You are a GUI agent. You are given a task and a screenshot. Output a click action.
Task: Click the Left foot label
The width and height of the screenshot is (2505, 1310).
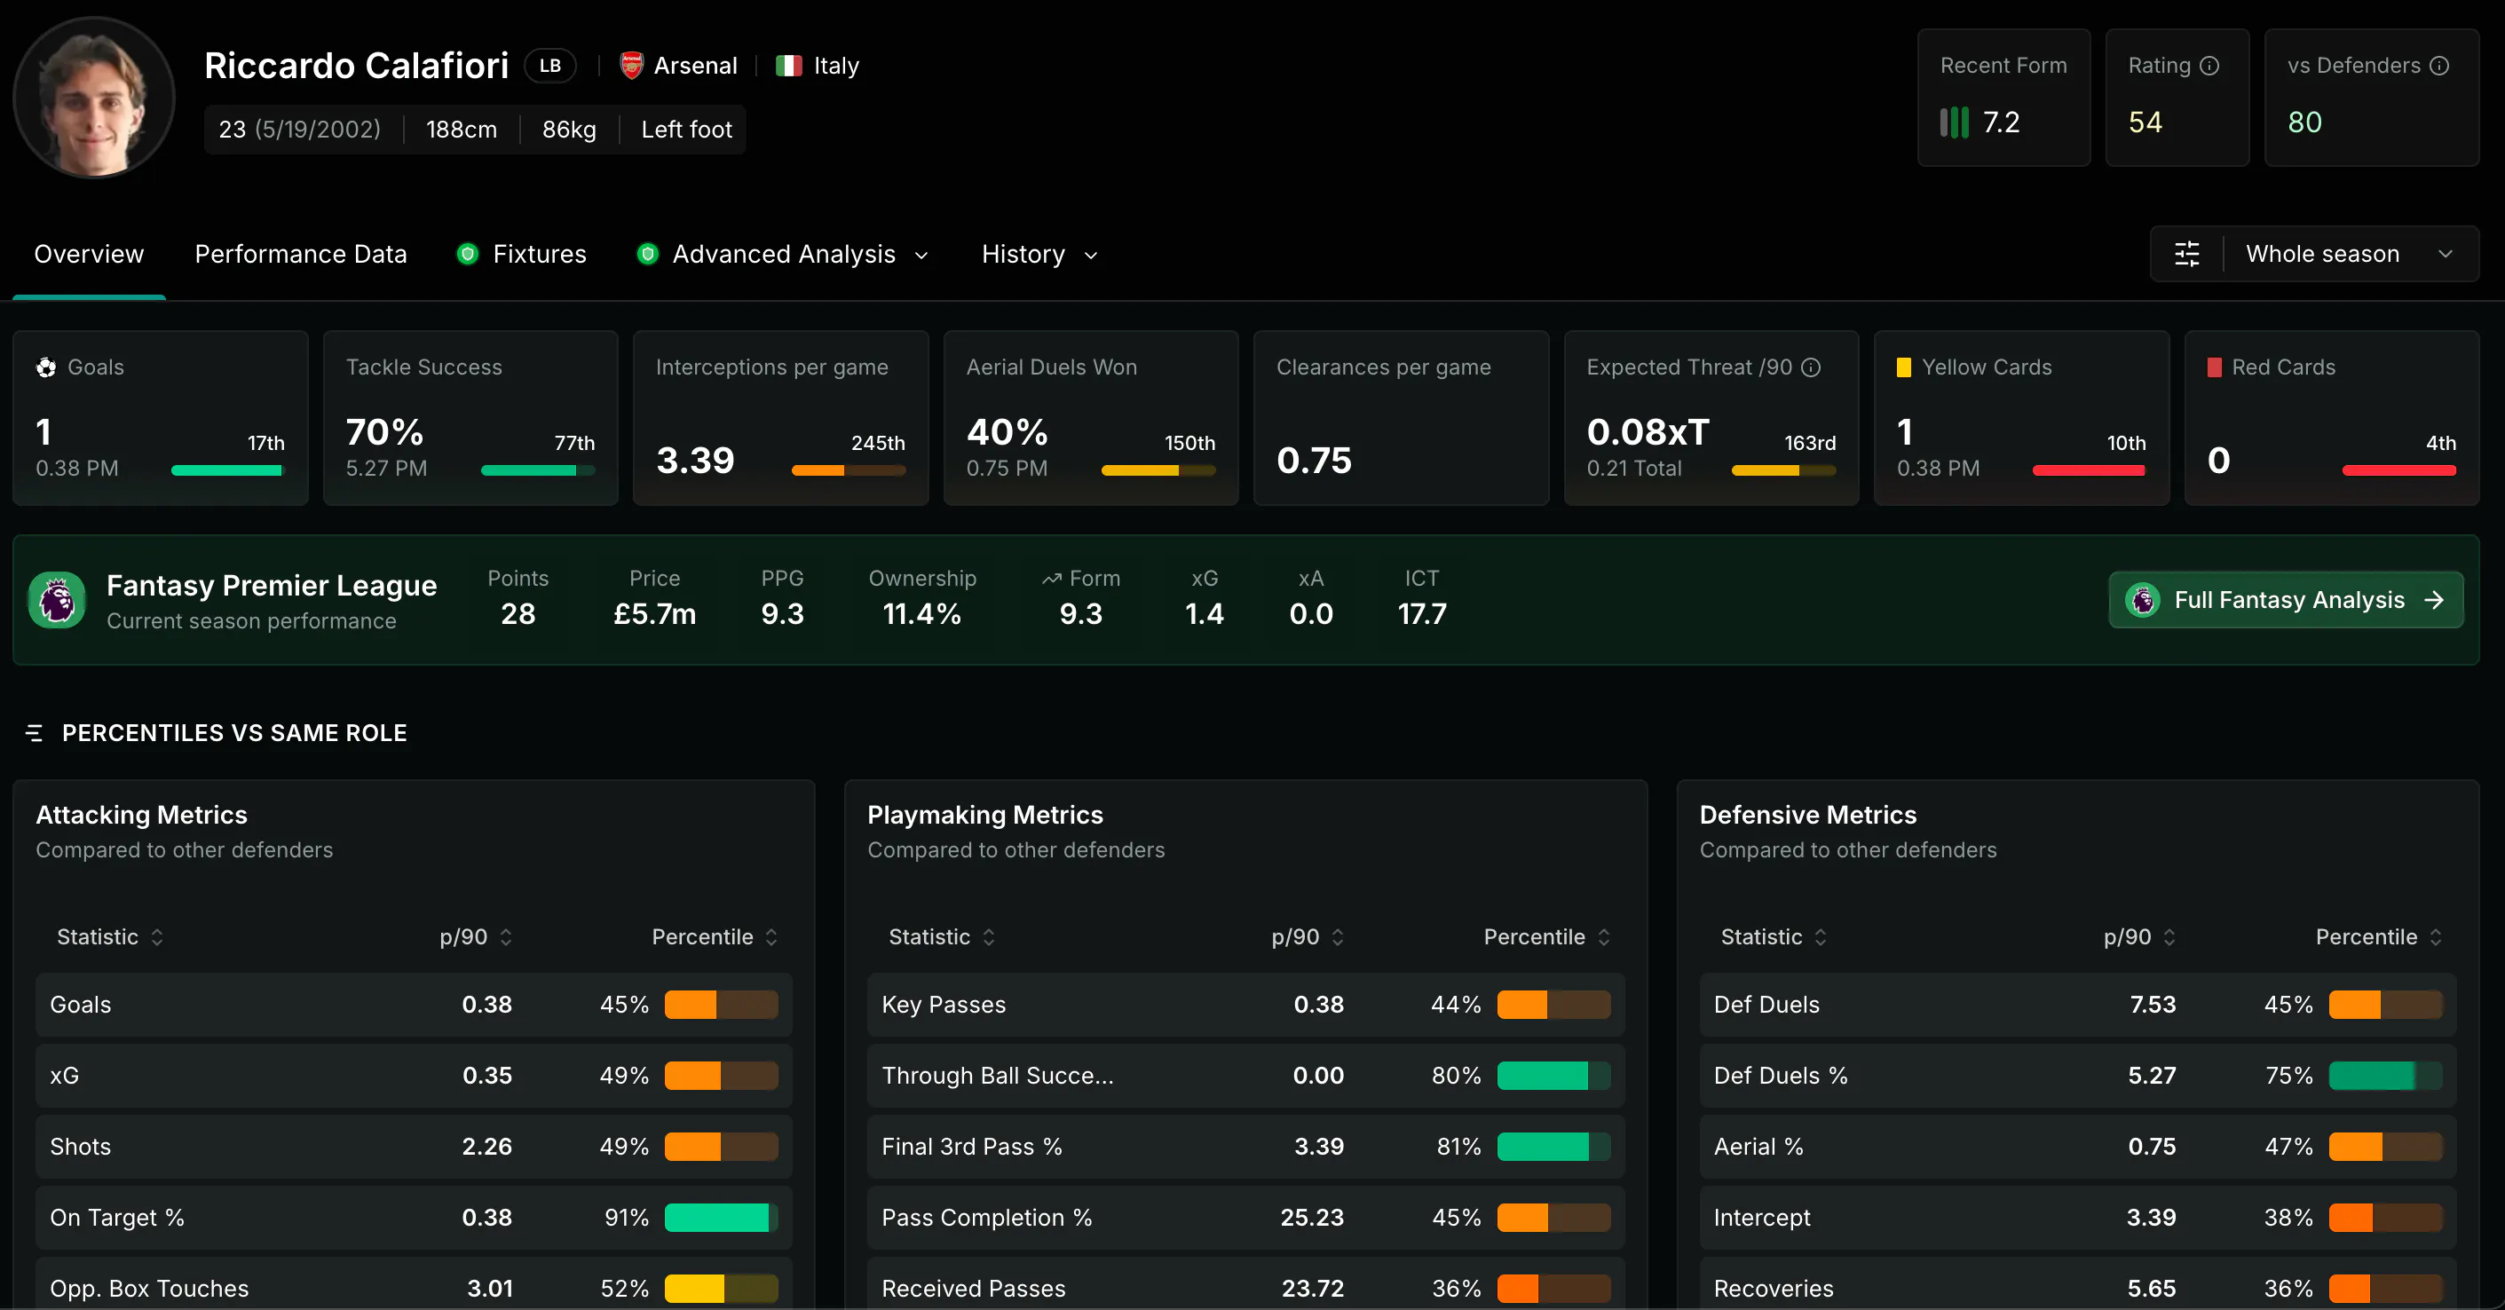point(686,130)
